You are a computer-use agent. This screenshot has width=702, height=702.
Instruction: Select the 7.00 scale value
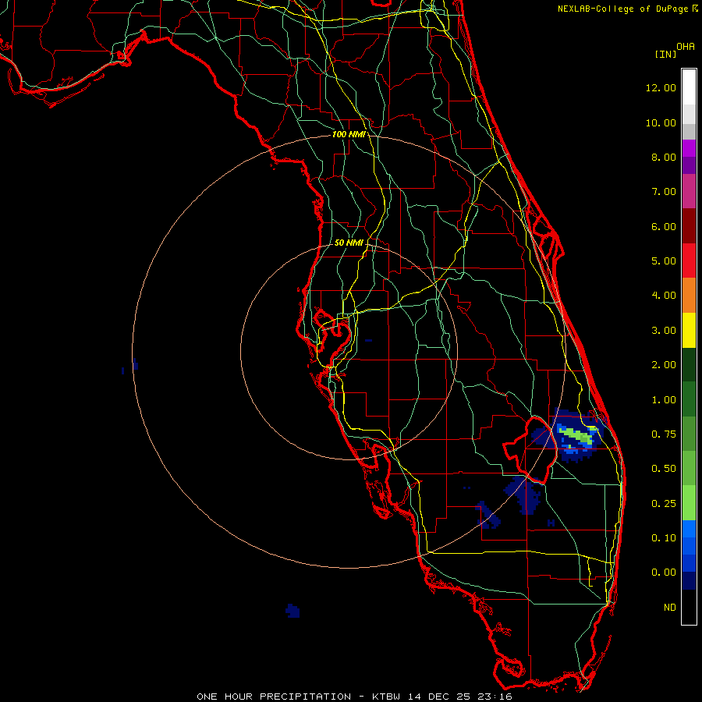click(664, 192)
